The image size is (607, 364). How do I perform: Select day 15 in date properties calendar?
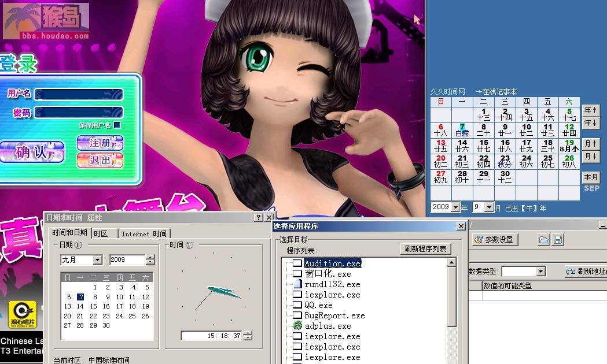pyautogui.click(x=93, y=306)
